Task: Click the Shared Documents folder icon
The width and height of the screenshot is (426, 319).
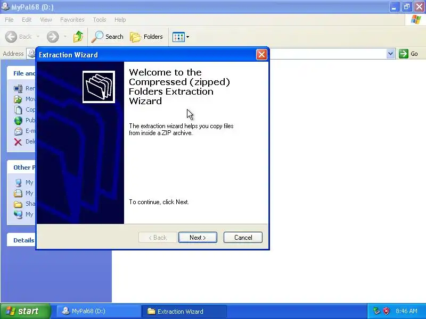Action: pyautogui.click(x=18, y=204)
